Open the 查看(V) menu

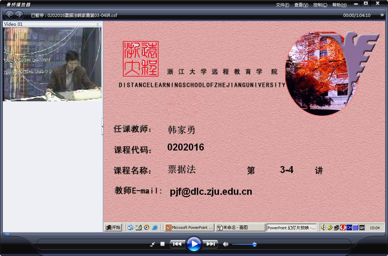(x=301, y=5)
